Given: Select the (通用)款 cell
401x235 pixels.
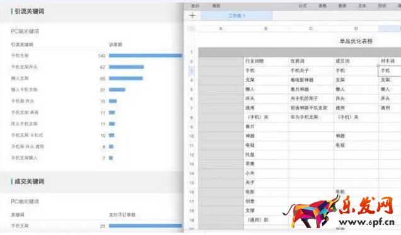Looking at the screenshot, I should pos(266,220).
